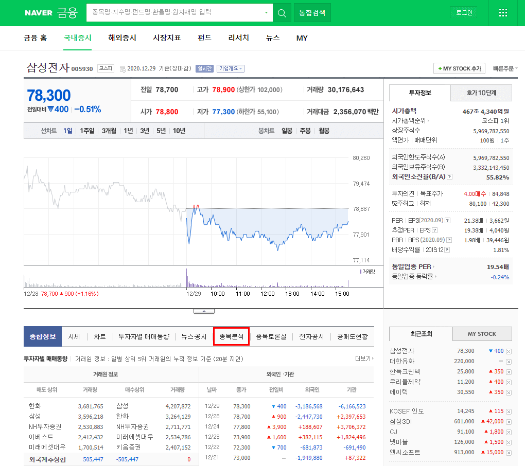The width and height of the screenshot is (525, 466).
Task: Switch to 주봉 candle chart
Action: [x=305, y=131]
